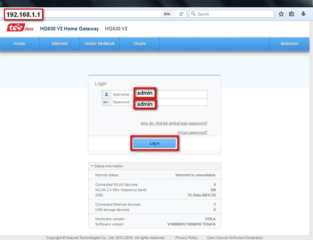Click the Log in button
Screen dimensions: 313x240
pyautogui.click(x=154, y=143)
